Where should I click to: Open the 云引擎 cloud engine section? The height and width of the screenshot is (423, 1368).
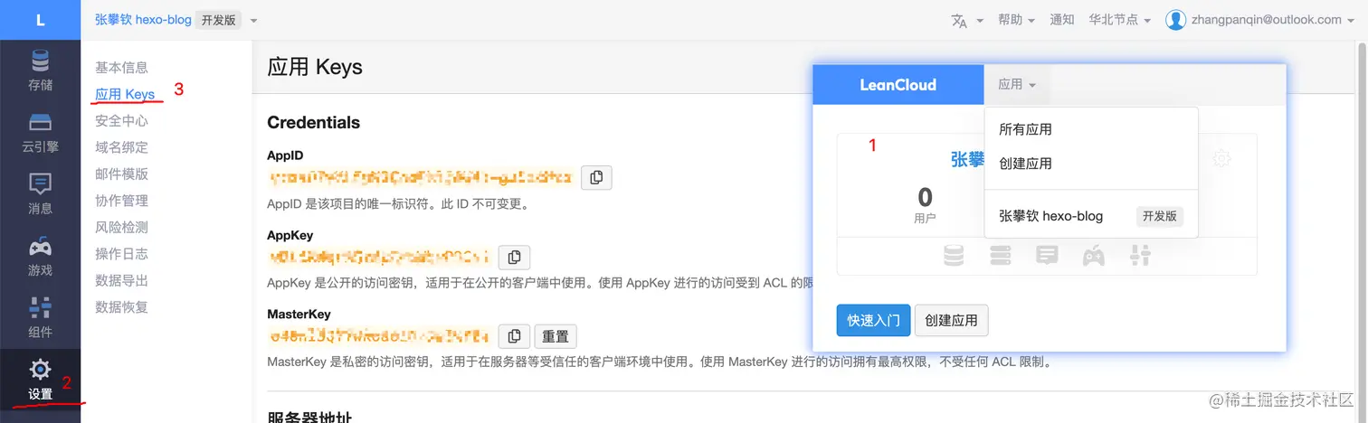pos(40,133)
